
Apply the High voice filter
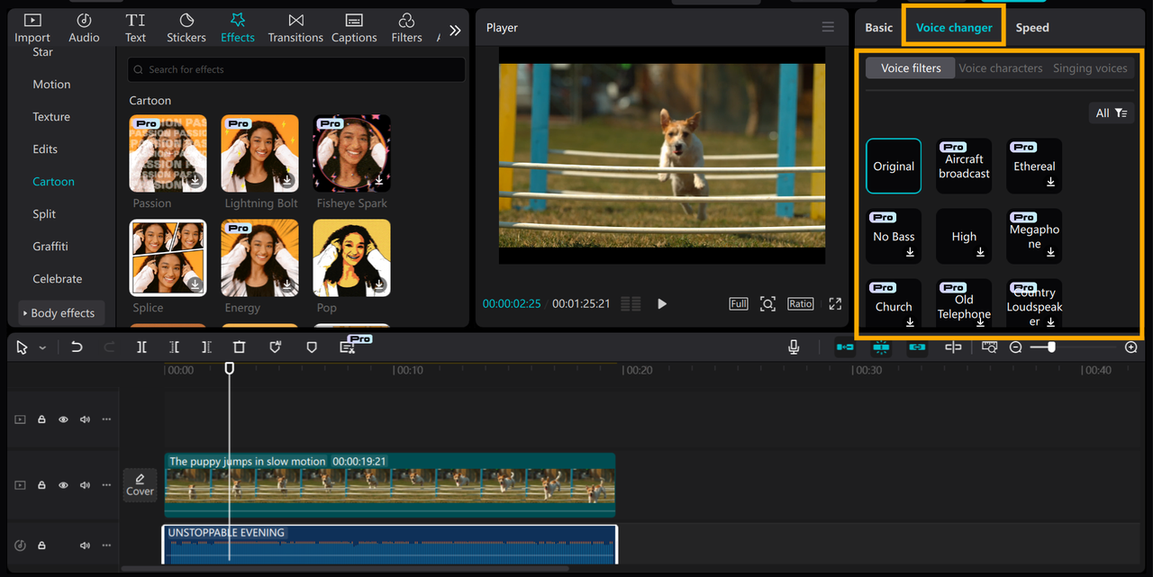(964, 237)
